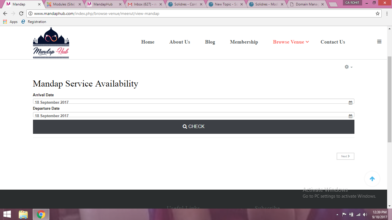Open the Membership menu item

click(x=244, y=42)
